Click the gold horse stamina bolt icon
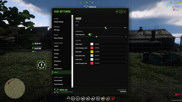Viewport: 182px width, 102px height. tap(108, 98)
